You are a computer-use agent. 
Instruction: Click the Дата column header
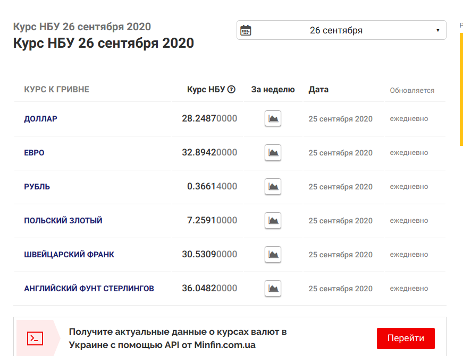318,89
